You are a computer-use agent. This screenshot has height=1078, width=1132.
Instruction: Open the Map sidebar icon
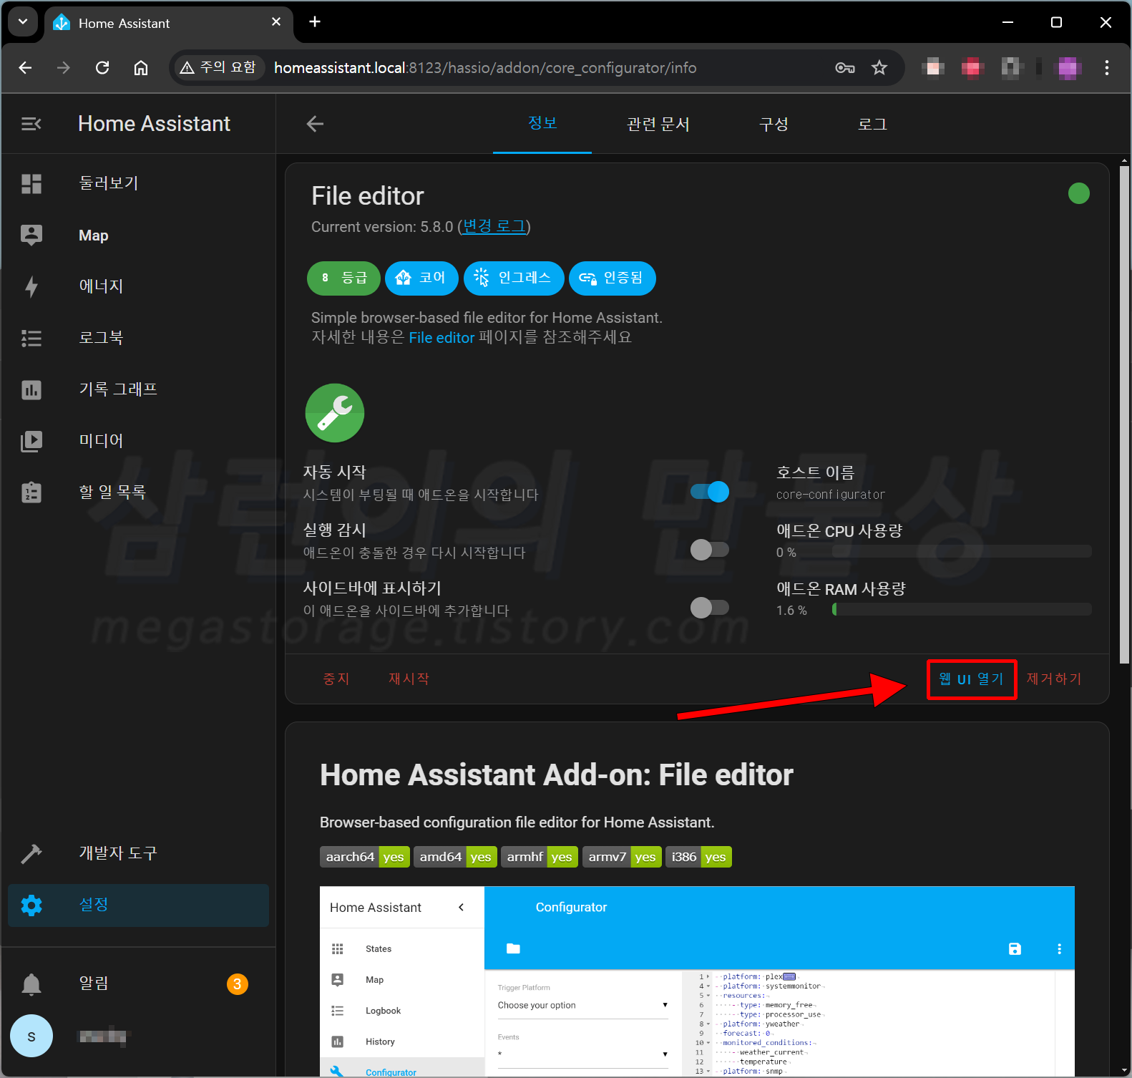[x=31, y=235]
